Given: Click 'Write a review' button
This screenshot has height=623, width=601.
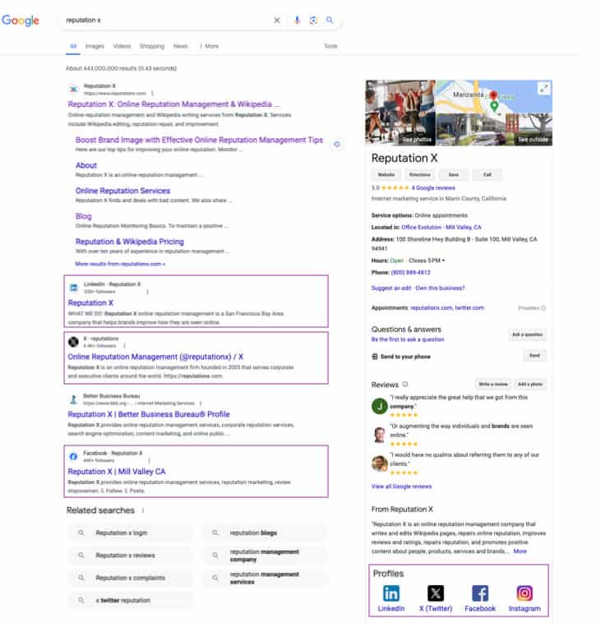Looking at the screenshot, I should click(x=492, y=384).
